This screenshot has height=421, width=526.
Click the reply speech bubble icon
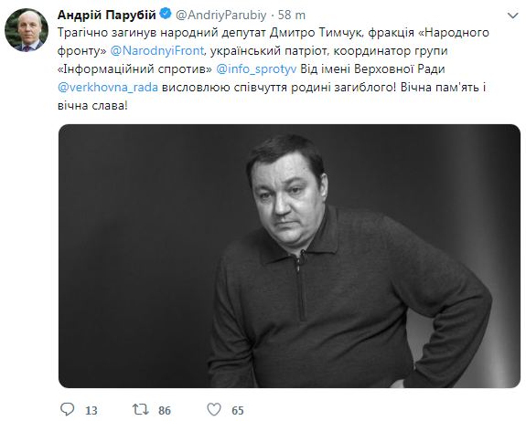click(67, 409)
